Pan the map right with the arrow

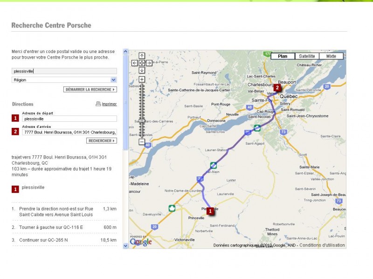click(x=149, y=63)
